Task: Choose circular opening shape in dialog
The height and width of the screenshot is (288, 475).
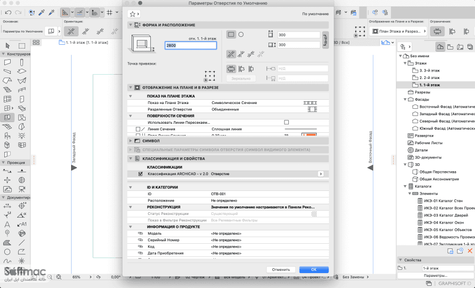Action: point(241,35)
